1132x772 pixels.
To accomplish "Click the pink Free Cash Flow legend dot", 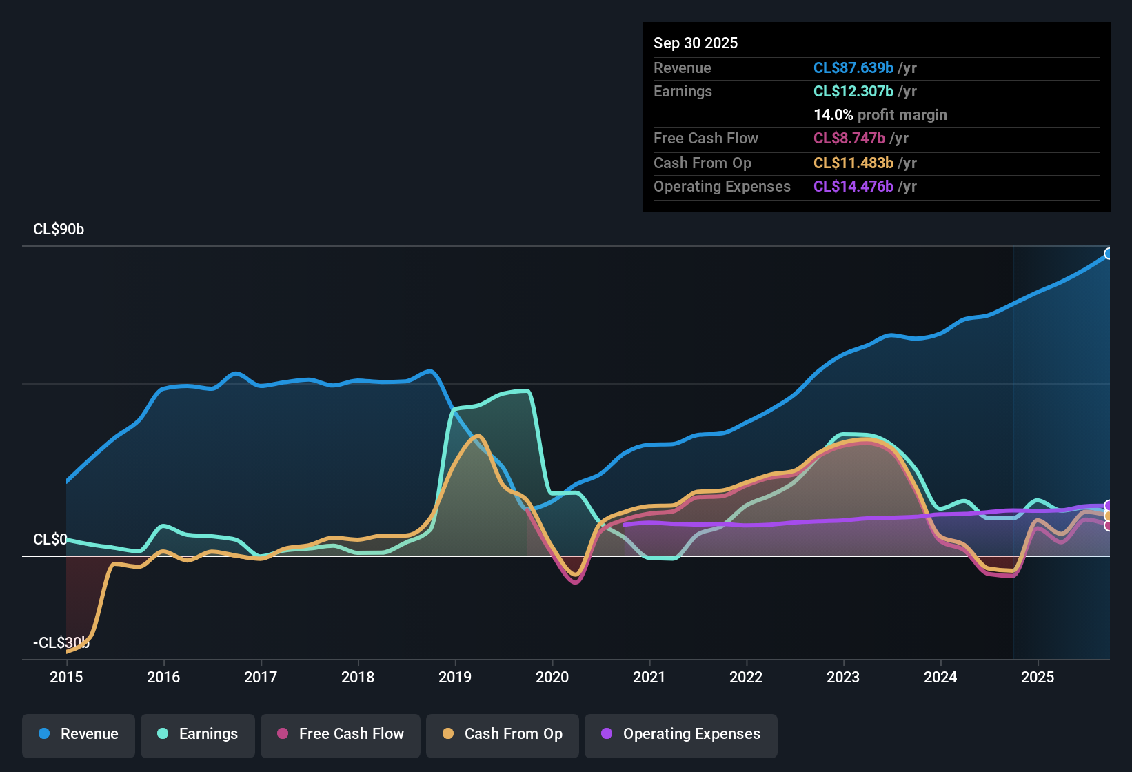I will [x=283, y=734].
